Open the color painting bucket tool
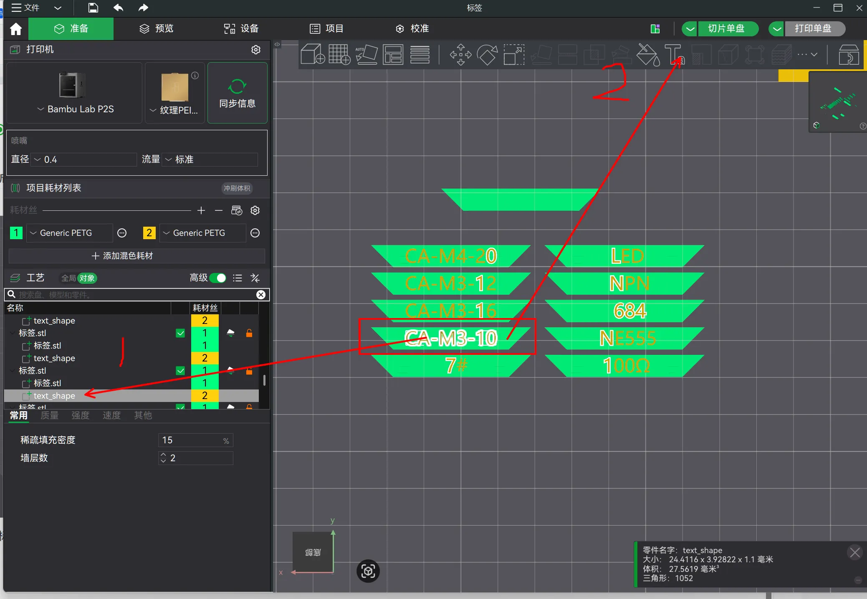 click(648, 54)
